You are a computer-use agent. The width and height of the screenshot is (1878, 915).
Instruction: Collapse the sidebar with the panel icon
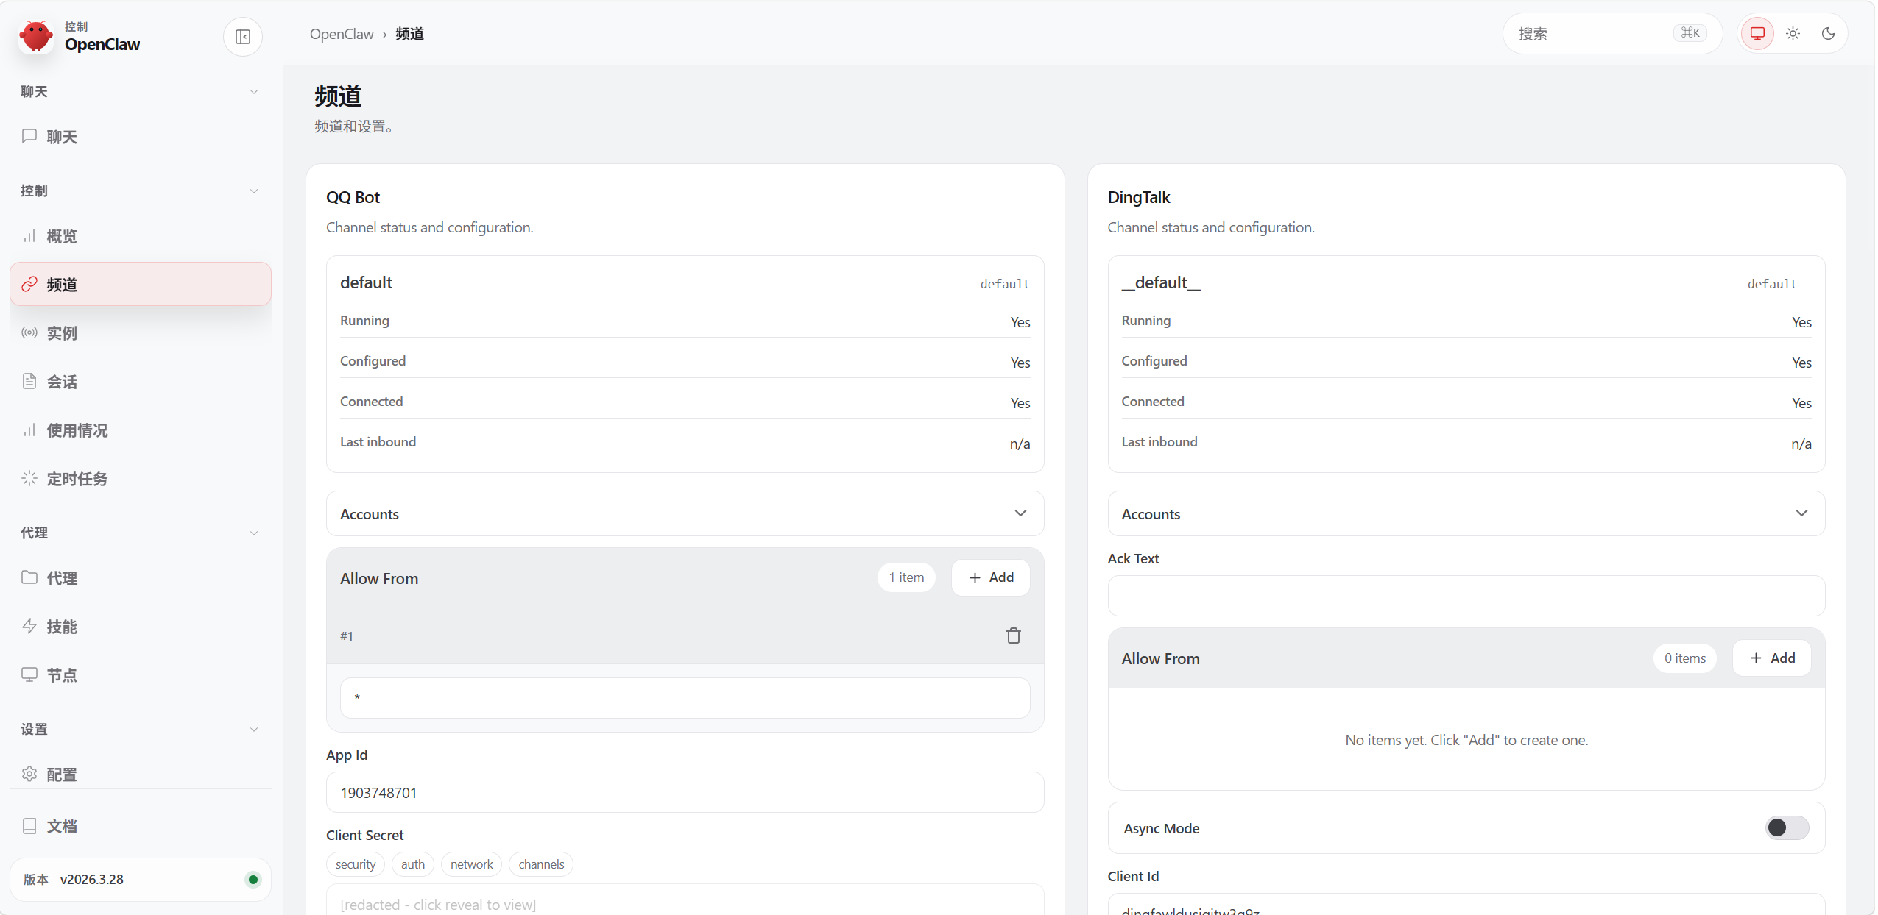click(243, 37)
